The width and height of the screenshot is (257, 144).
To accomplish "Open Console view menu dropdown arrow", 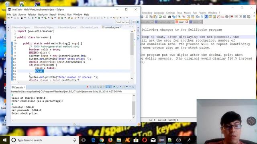I will (127, 87).
